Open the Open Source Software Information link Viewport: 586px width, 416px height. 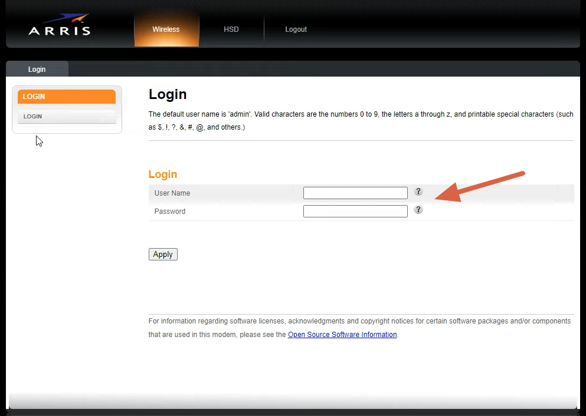(x=342, y=334)
